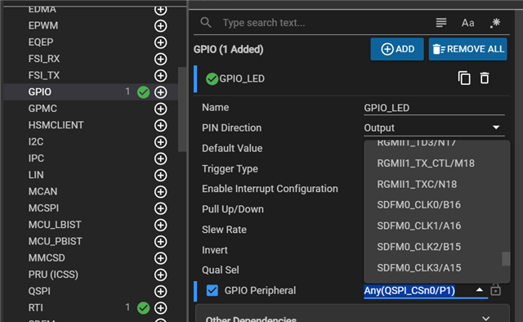Image resolution: width=523 pixels, height=322 pixels.
Task: Delete the GPIO_LED instance with trash icon
Action: [485, 78]
